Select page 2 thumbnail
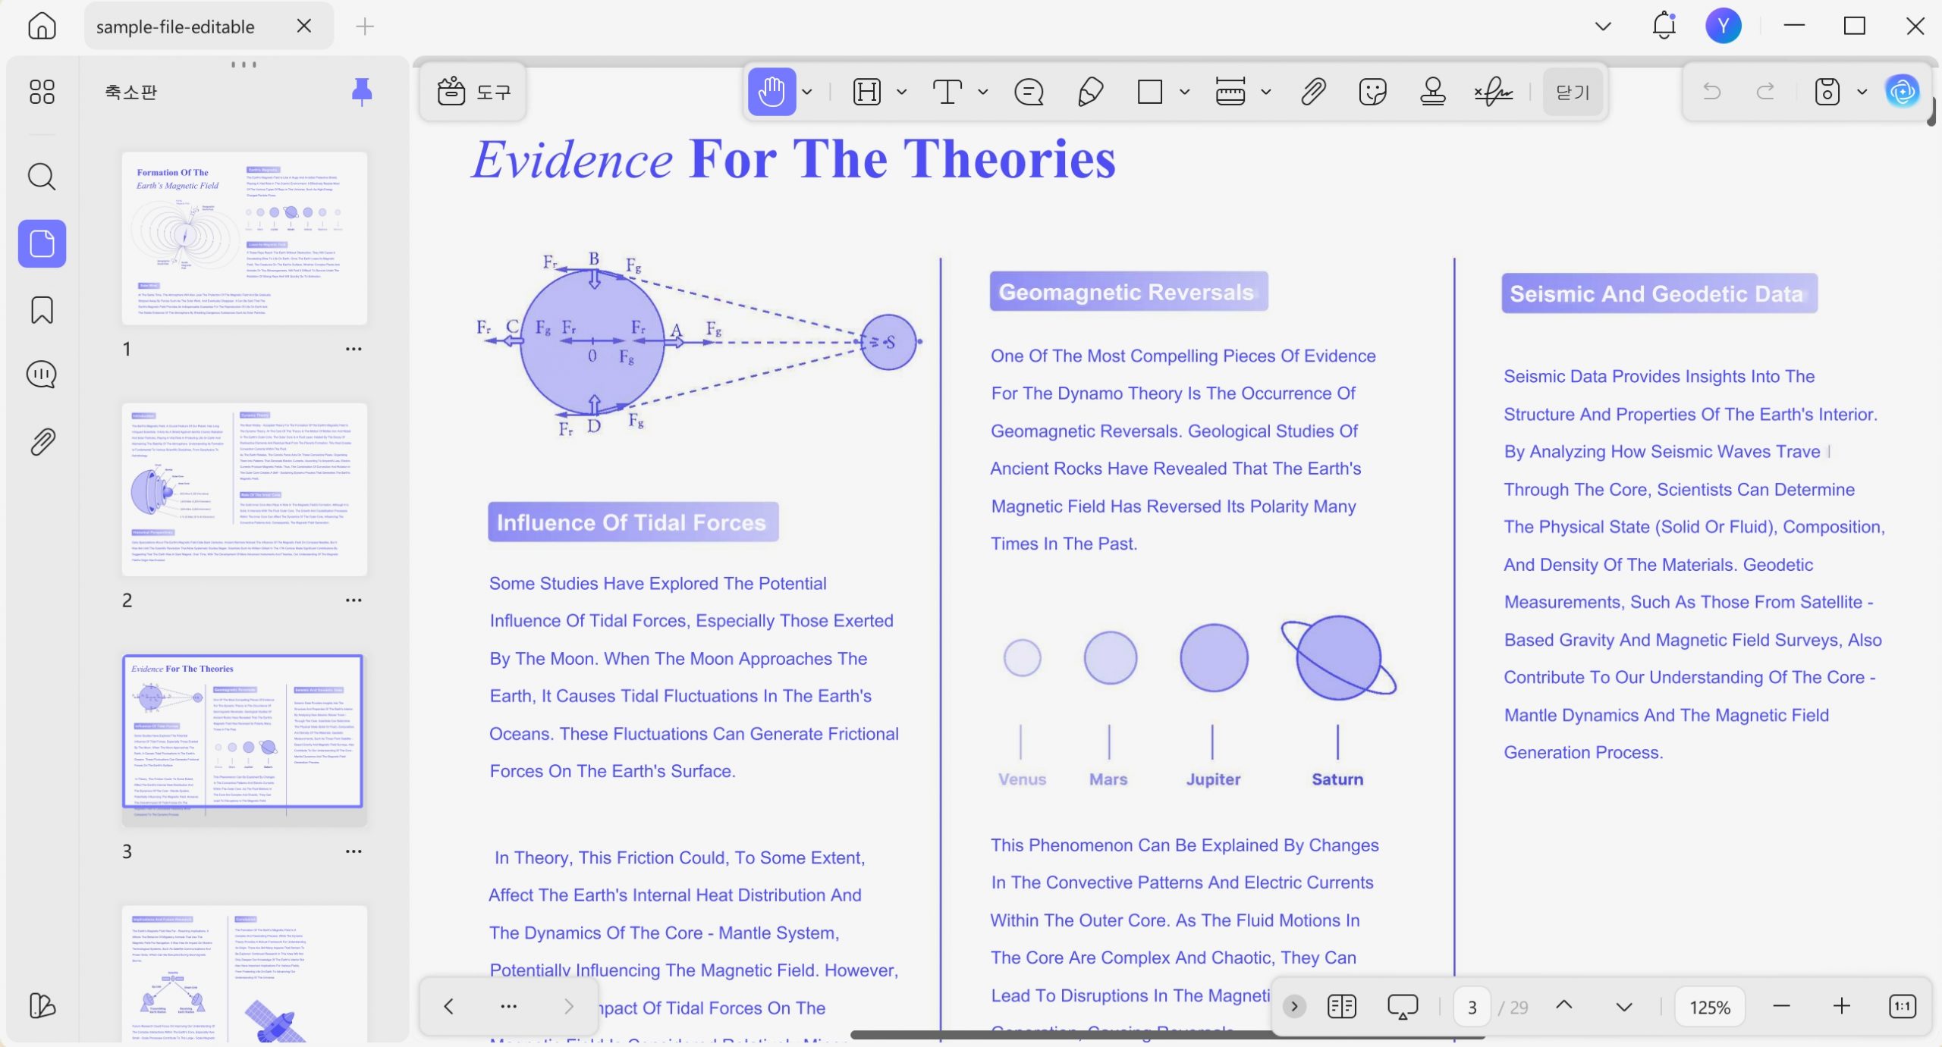 click(x=244, y=489)
